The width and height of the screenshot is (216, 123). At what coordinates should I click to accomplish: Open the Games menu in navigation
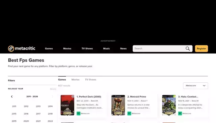click(x=49, y=48)
